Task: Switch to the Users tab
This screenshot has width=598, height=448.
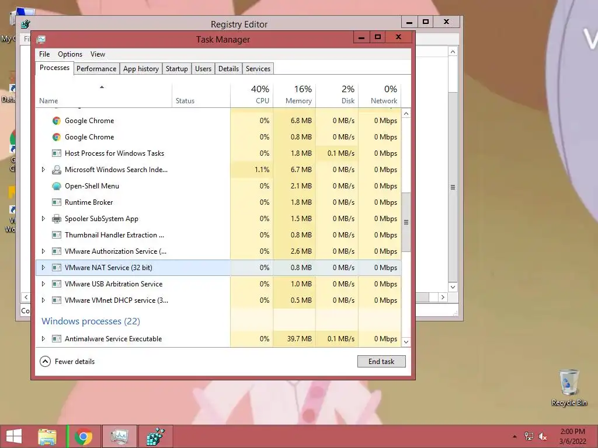Action: tap(203, 69)
